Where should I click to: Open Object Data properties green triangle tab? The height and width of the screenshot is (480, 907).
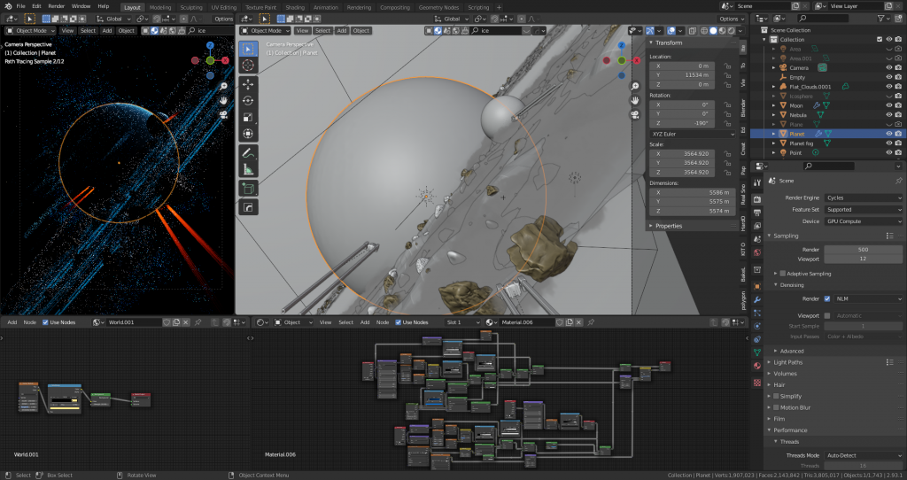[757, 352]
